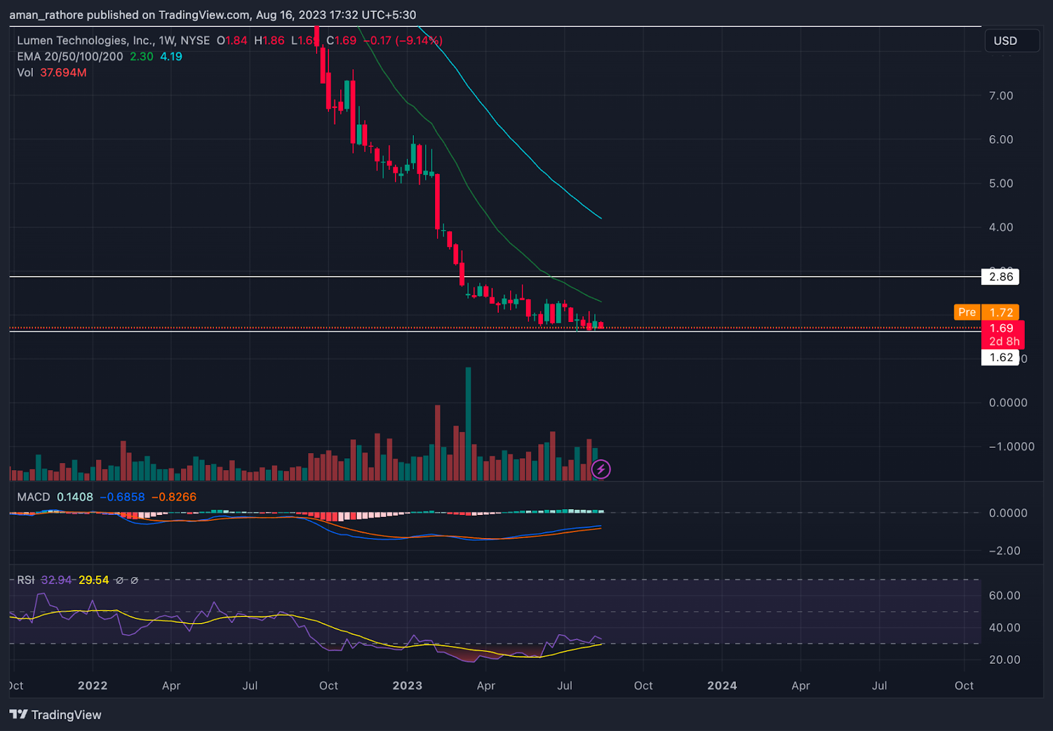Click the MACD signal value −0.8266
This screenshot has width=1053, height=731.
(174, 497)
